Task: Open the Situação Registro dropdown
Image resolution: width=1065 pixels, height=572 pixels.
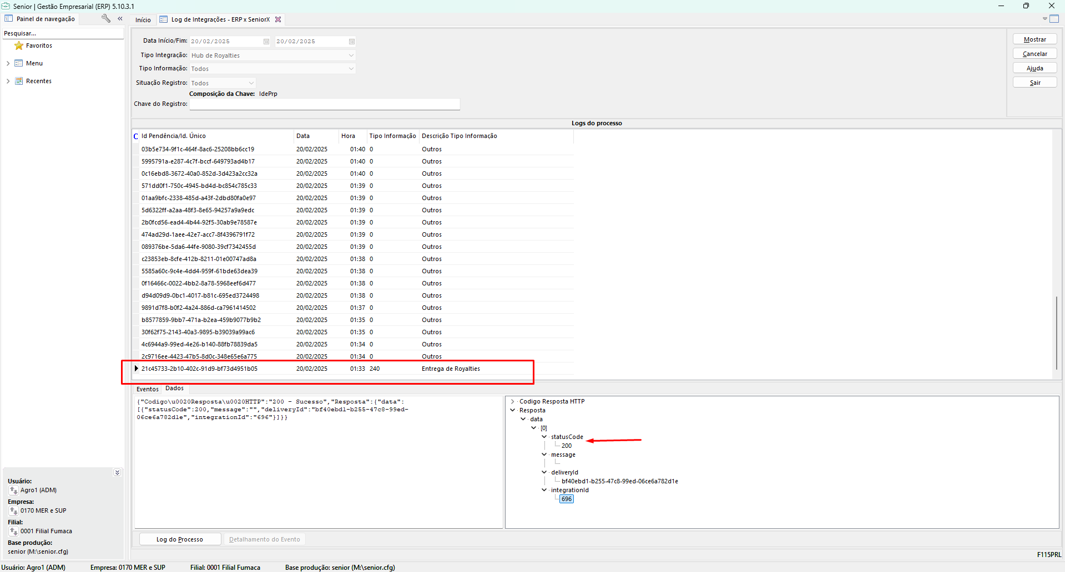Action: tap(251, 83)
